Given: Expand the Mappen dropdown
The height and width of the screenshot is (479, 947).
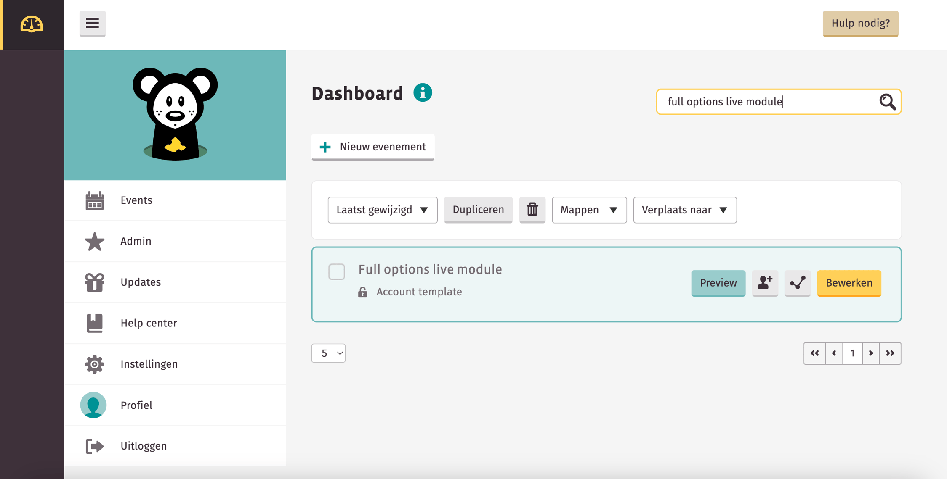Looking at the screenshot, I should pos(589,210).
